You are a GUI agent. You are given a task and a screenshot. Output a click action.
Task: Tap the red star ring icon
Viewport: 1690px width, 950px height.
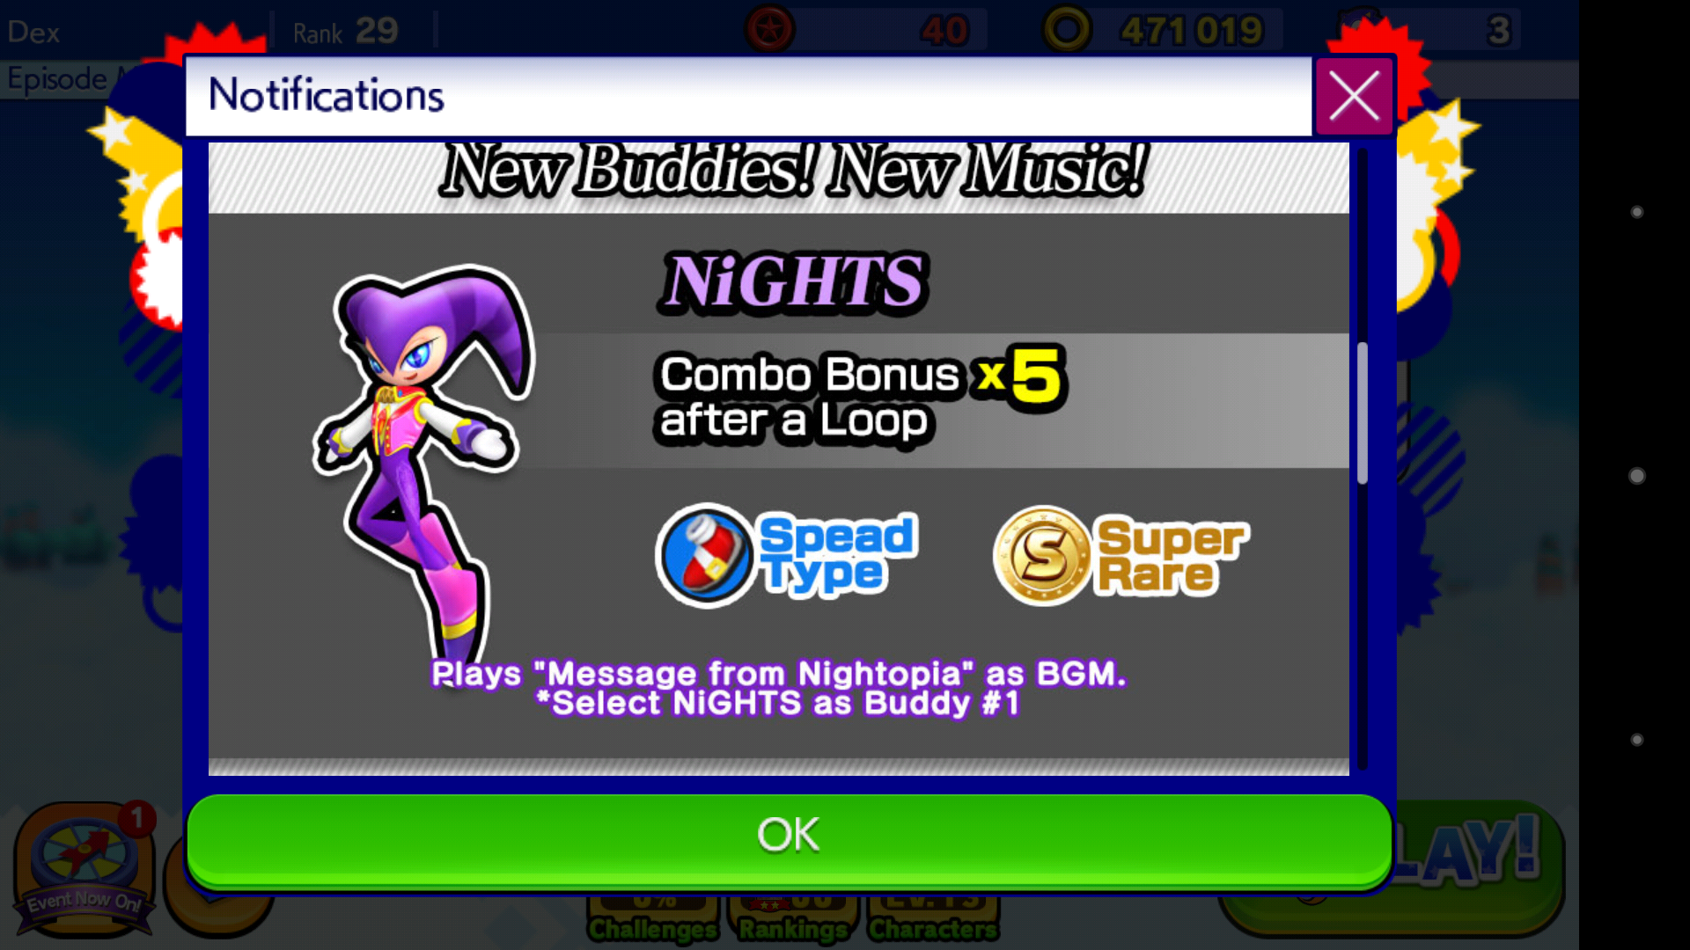(770, 30)
